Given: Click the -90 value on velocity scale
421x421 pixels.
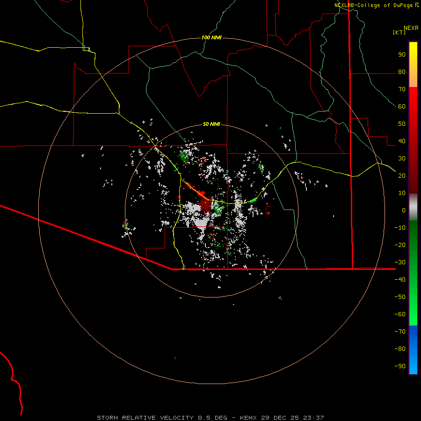Looking at the screenshot, I should [x=400, y=366].
